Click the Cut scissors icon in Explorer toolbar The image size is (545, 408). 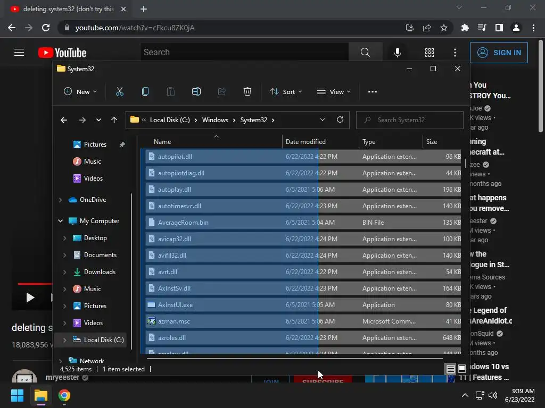(x=120, y=91)
